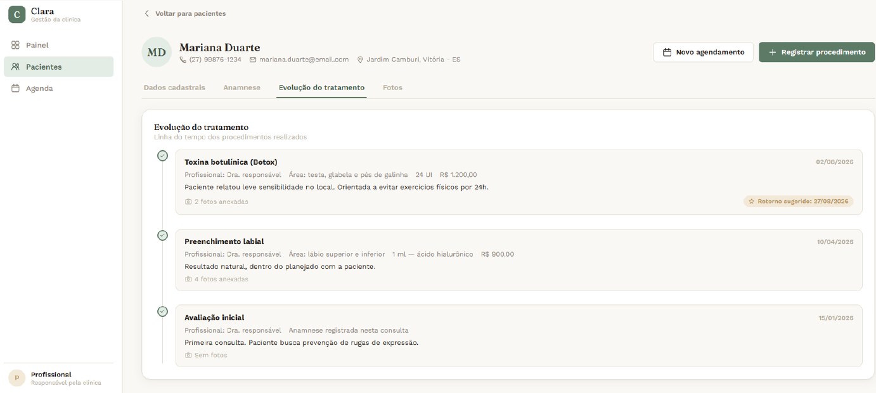Click the 4 fotos anexadas text
876x393 pixels.
tap(221, 279)
